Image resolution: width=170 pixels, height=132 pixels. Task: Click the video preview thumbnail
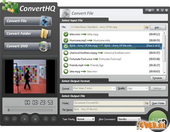tap(30, 77)
